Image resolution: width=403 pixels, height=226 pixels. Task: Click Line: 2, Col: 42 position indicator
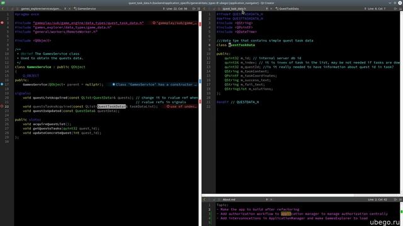(x=378, y=200)
